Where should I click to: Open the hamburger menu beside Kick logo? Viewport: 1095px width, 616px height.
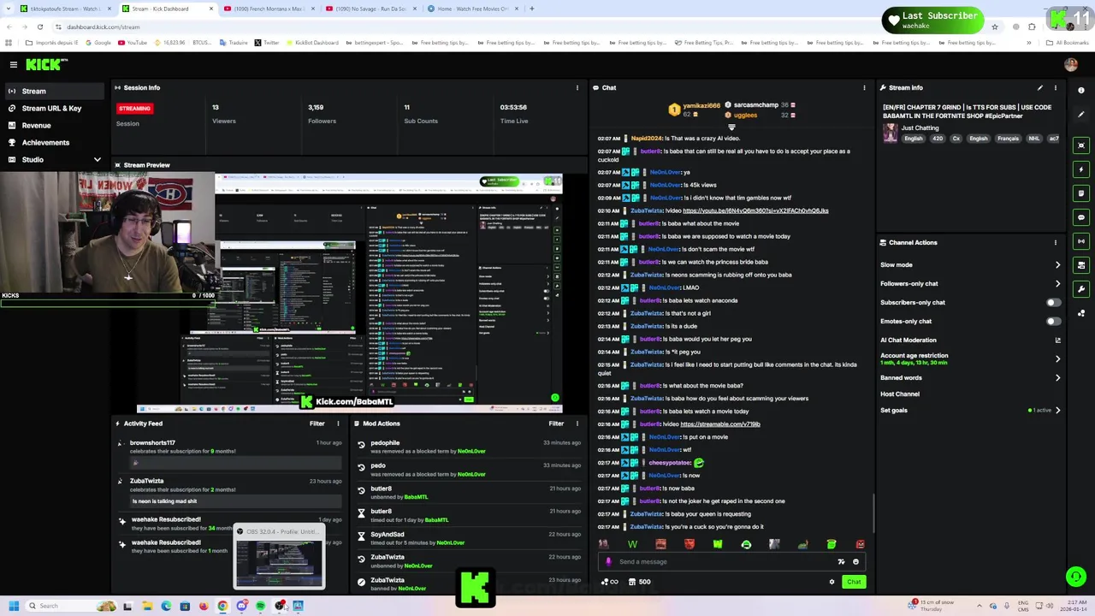[x=13, y=64]
